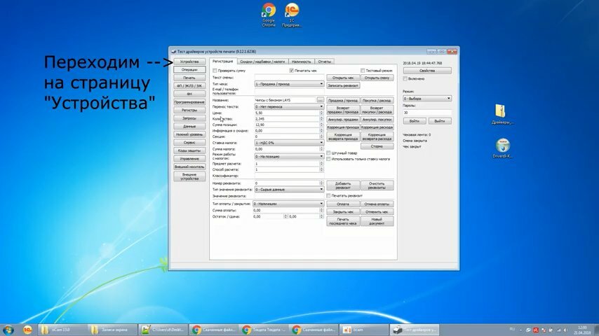The width and height of the screenshot is (599, 336).
Task: Open the Notepad++ taskbar window C:\Users
Action: tap(163, 330)
